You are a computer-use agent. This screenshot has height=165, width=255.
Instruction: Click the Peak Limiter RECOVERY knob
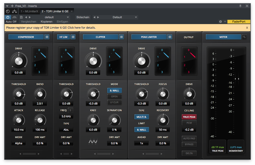coord(163,120)
